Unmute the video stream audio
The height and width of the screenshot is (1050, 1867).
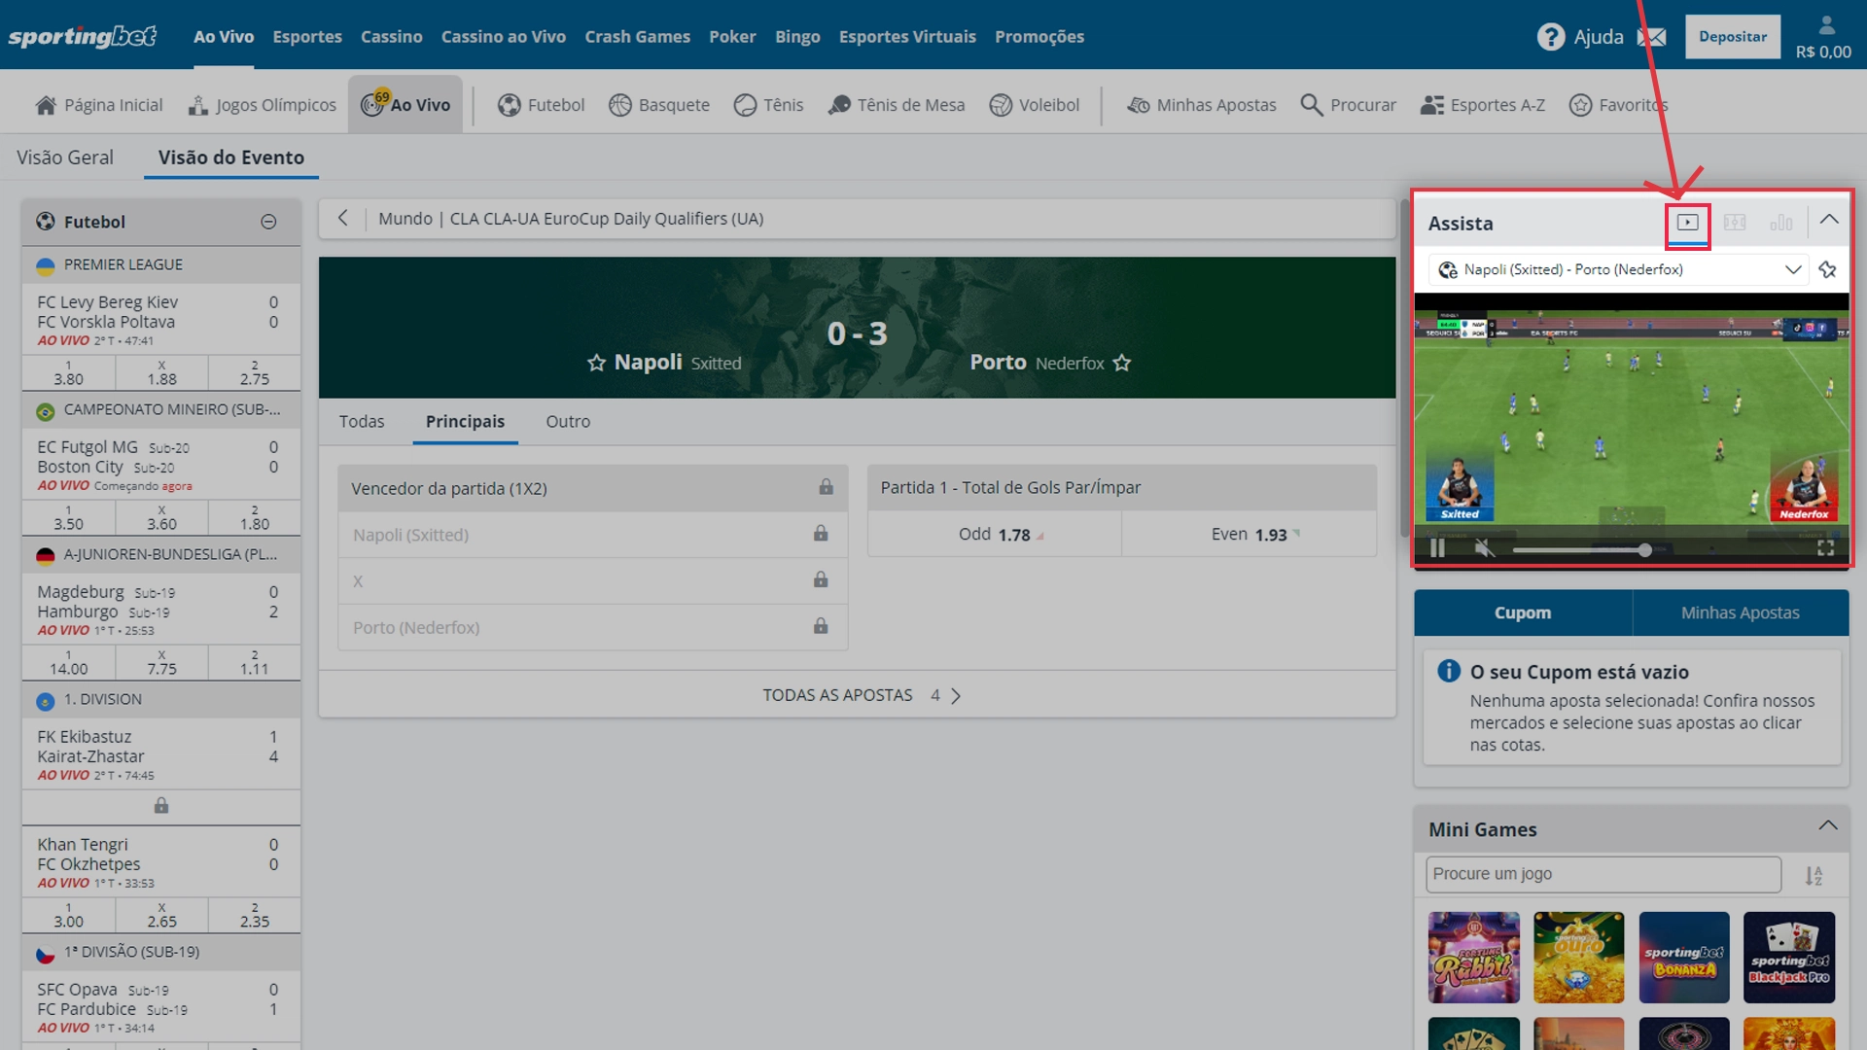[x=1484, y=548]
